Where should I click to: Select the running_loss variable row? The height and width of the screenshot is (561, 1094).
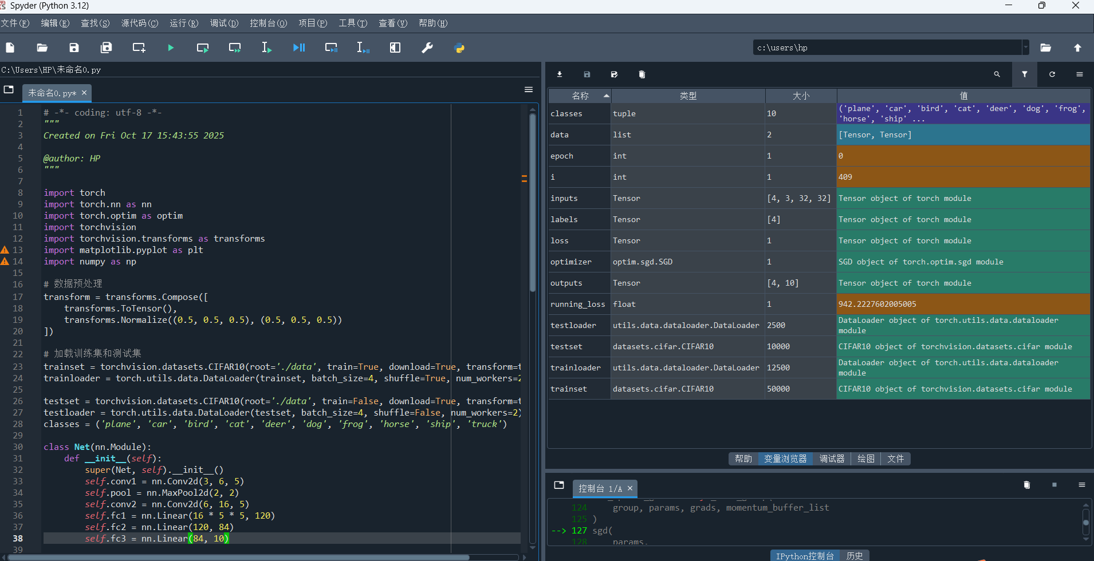pyautogui.click(x=577, y=304)
